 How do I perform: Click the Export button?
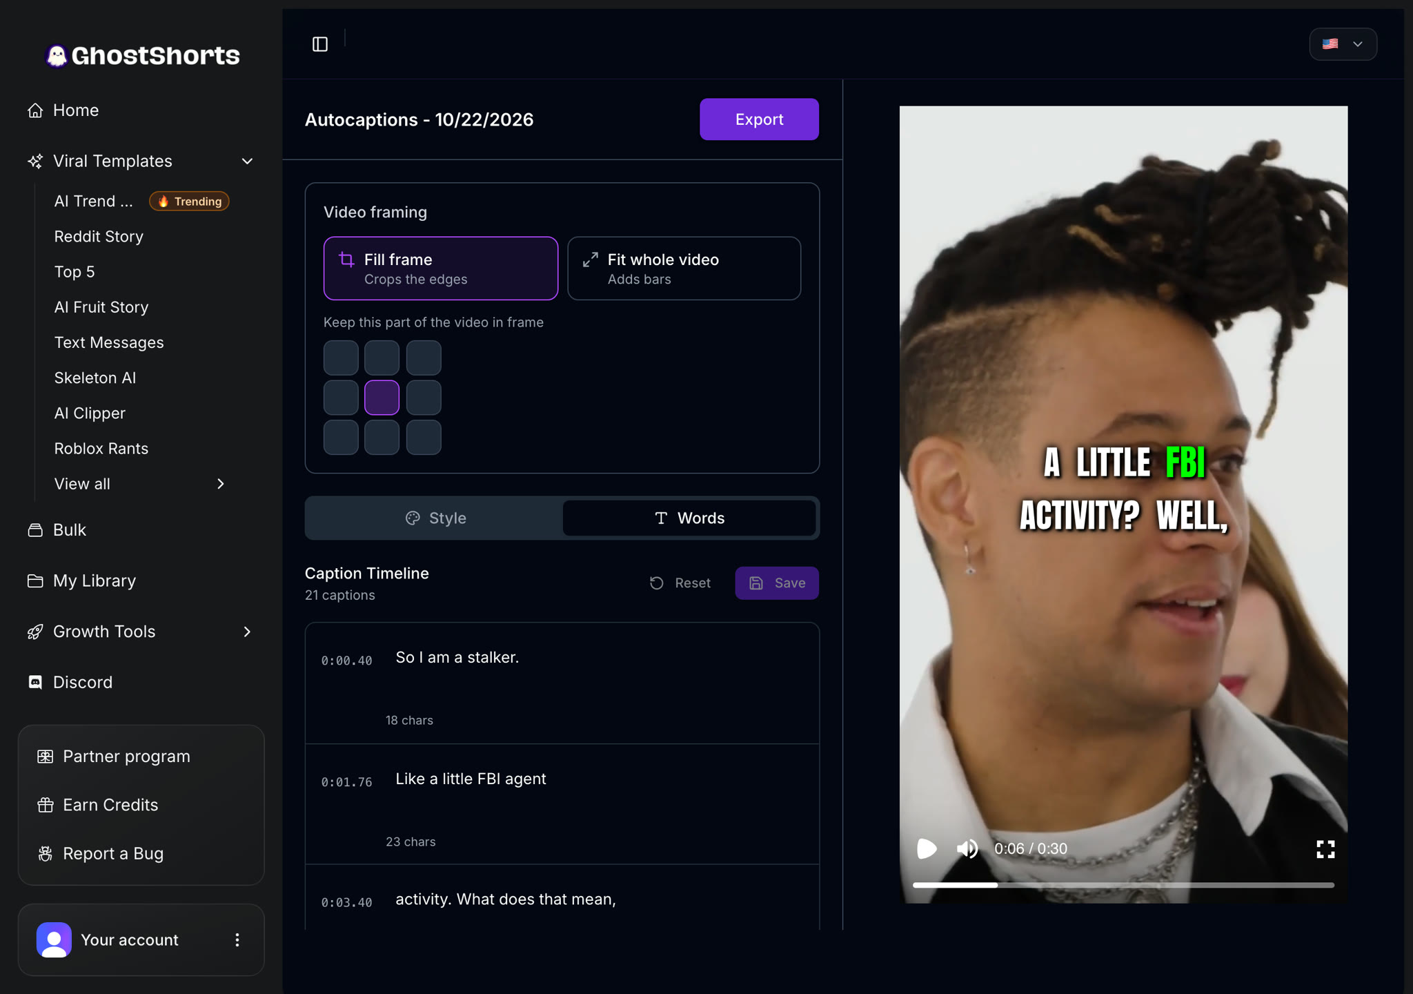pyautogui.click(x=759, y=119)
